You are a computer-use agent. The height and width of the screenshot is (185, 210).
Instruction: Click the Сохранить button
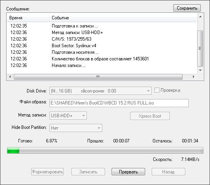187,8
